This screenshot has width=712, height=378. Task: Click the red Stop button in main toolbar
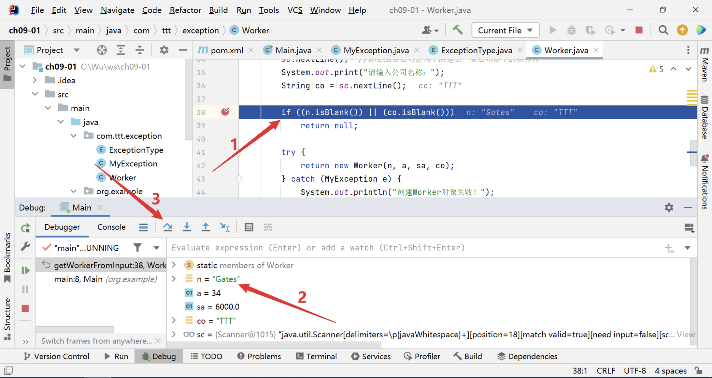[639, 30]
